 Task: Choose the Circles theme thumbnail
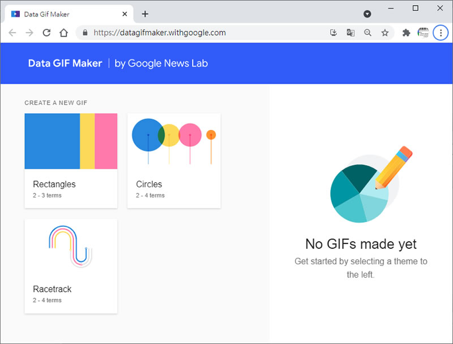tap(174, 141)
